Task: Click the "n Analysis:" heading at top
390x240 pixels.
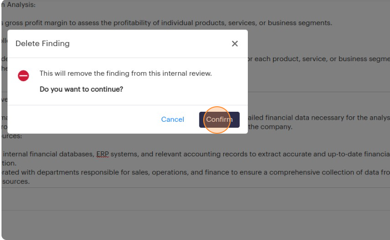Action: coord(18,5)
